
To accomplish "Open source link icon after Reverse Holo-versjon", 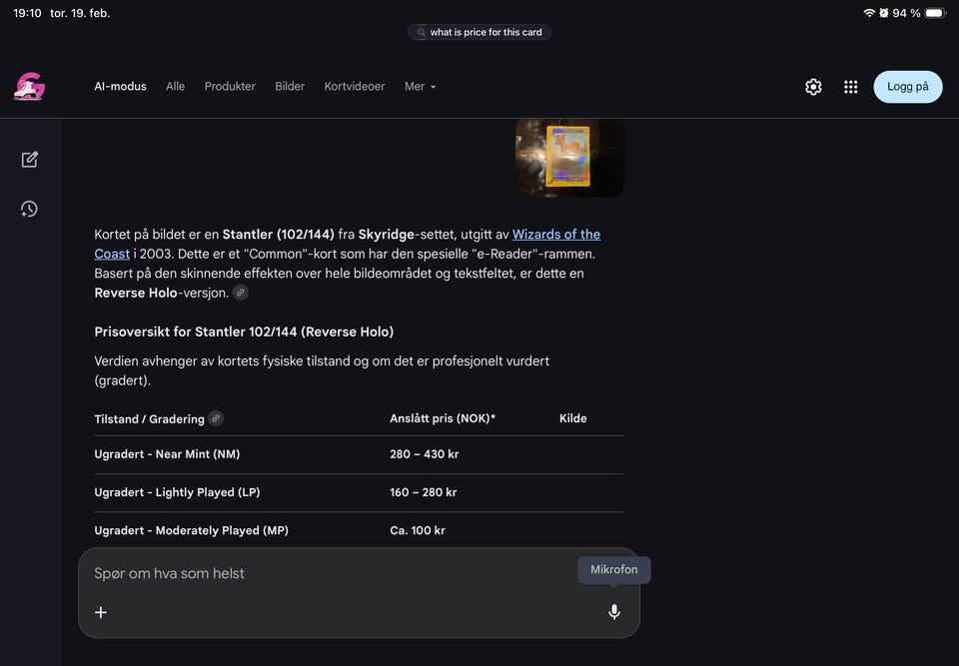I will click(x=241, y=293).
